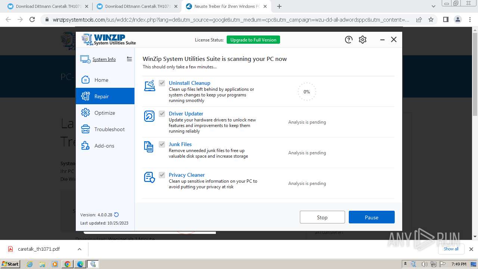Click the browser address bar URL
478x269 pixels.
[230, 20]
